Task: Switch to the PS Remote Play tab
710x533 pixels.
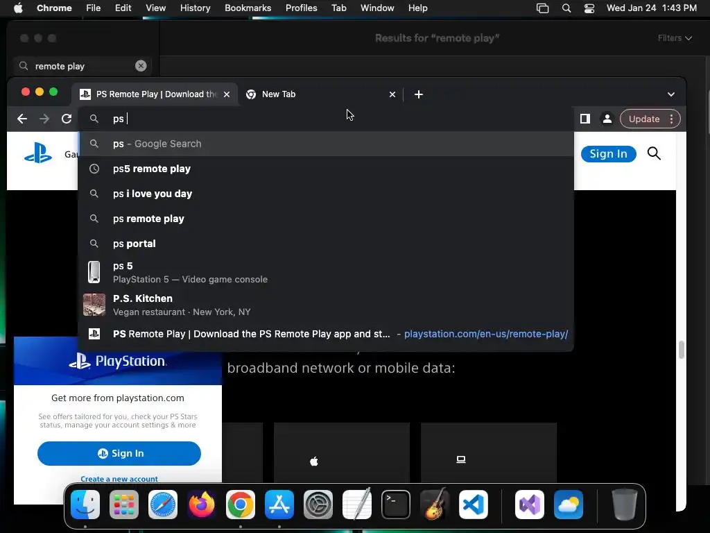Action: [154, 94]
